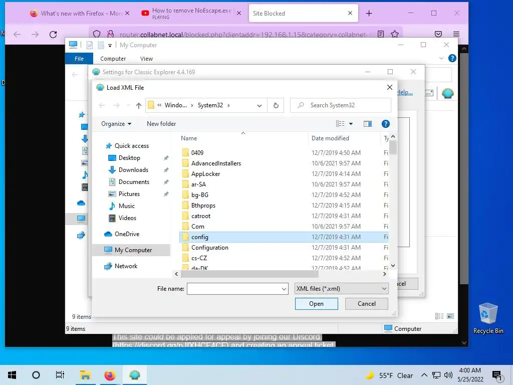513x385 pixels.
Task: Switch to the View ribbon tab
Action: tap(146, 59)
